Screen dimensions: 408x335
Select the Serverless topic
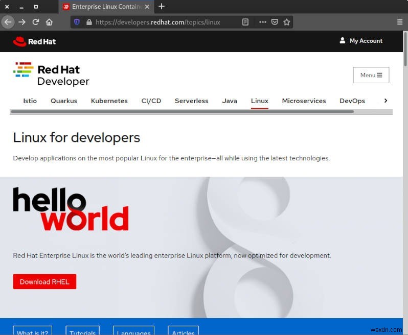[x=192, y=101]
